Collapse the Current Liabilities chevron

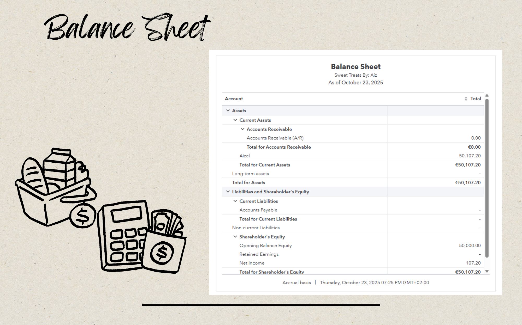(x=235, y=201)
